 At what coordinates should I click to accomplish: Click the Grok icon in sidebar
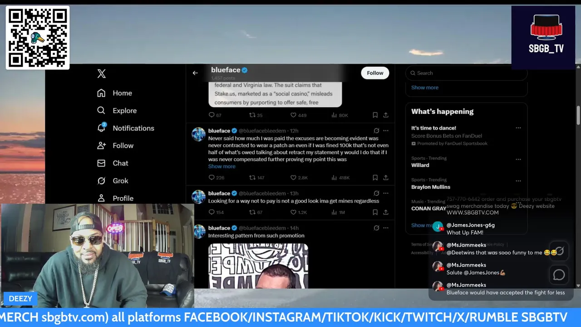[101, 181]
